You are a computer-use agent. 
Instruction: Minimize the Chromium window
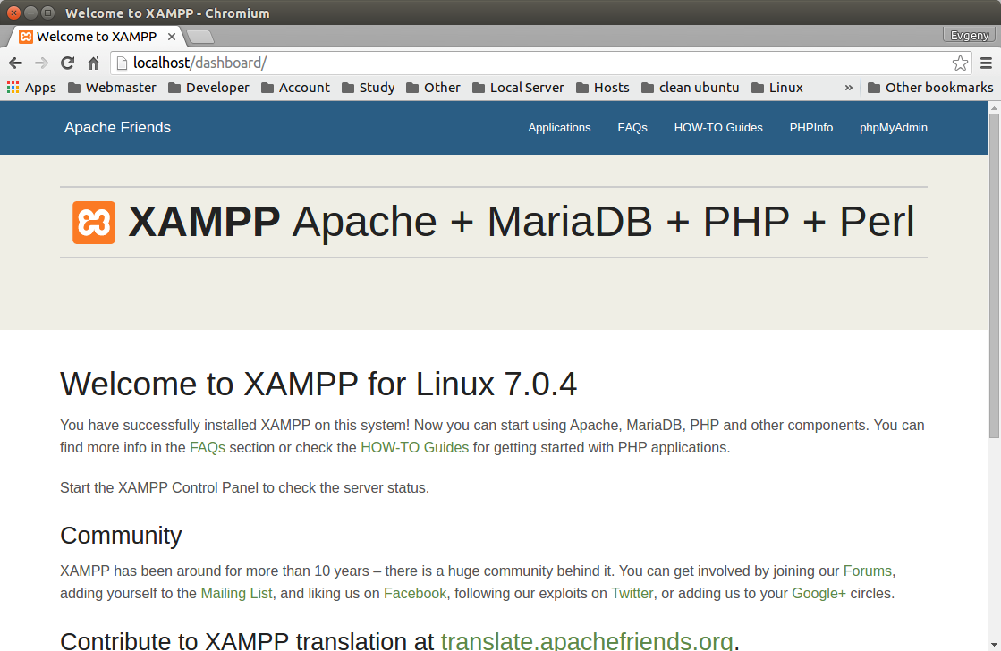(x=30, y=13)
